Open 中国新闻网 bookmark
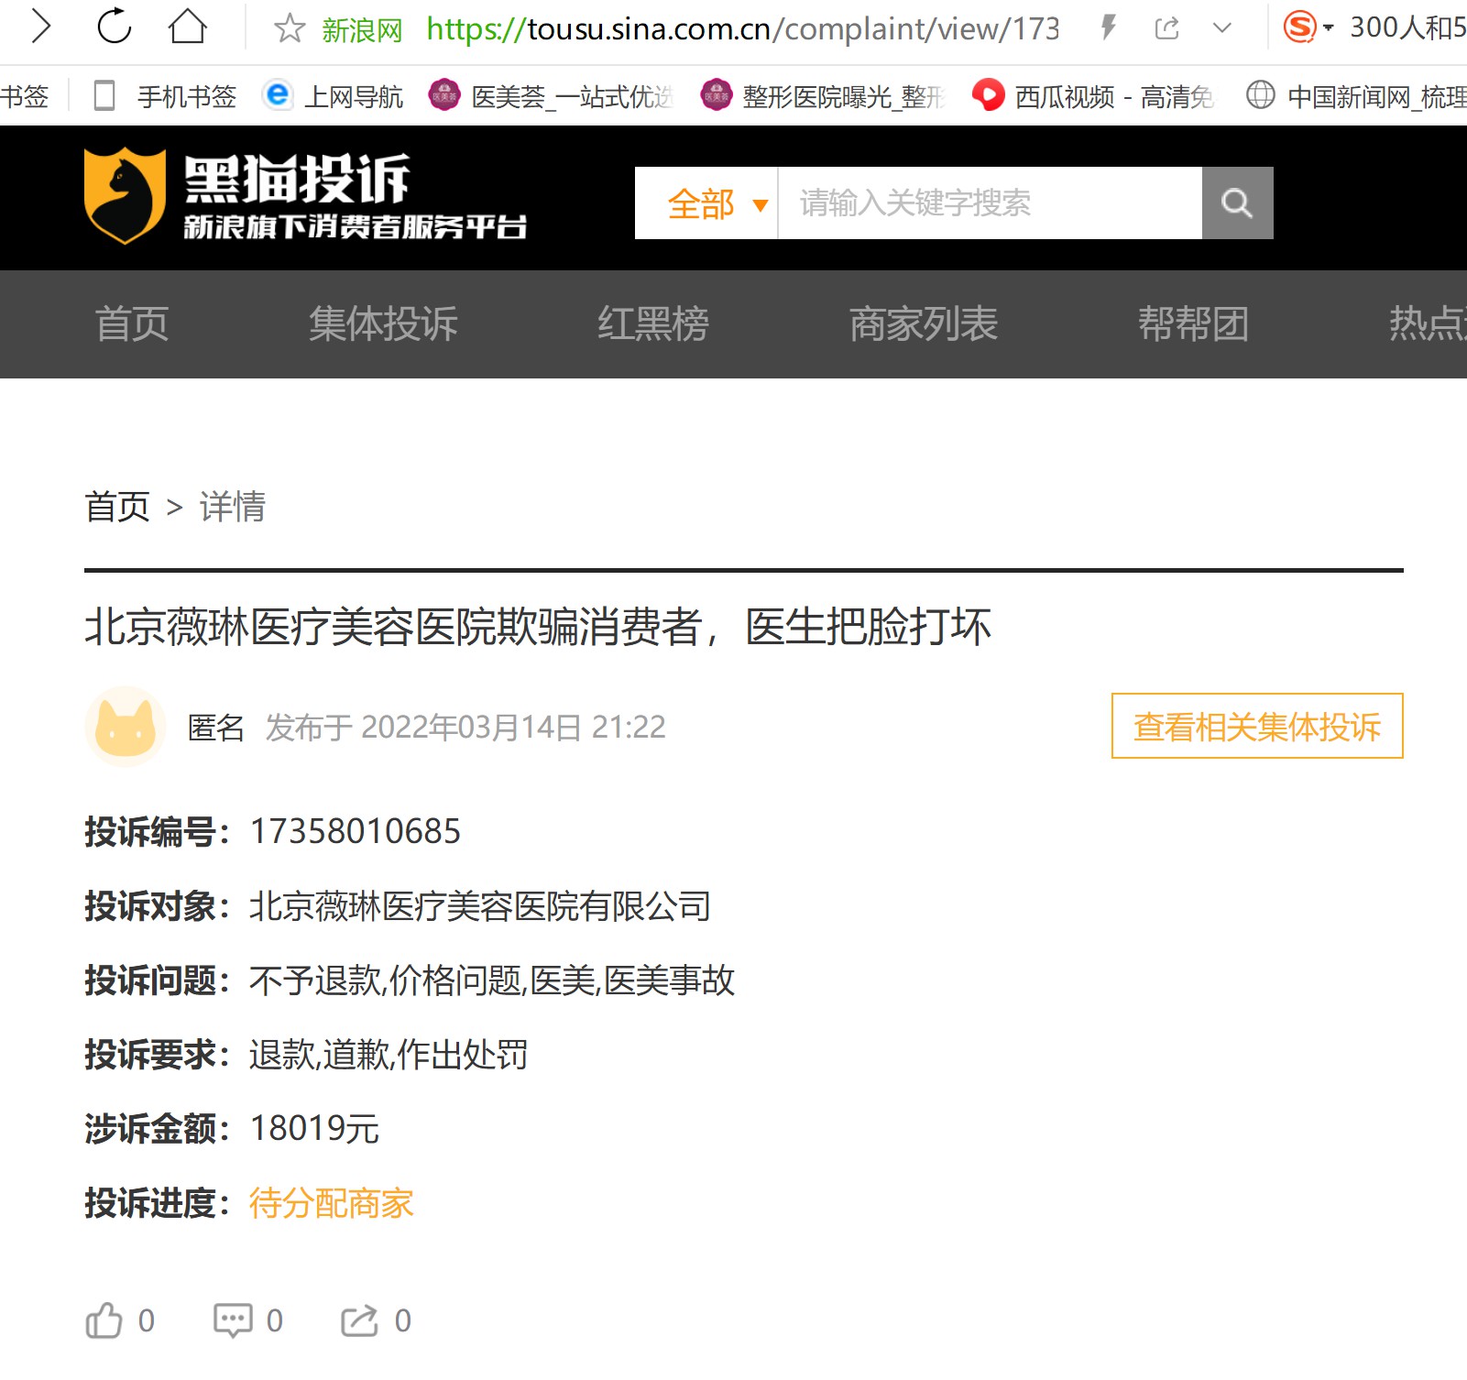 (x=1356, y=95)
